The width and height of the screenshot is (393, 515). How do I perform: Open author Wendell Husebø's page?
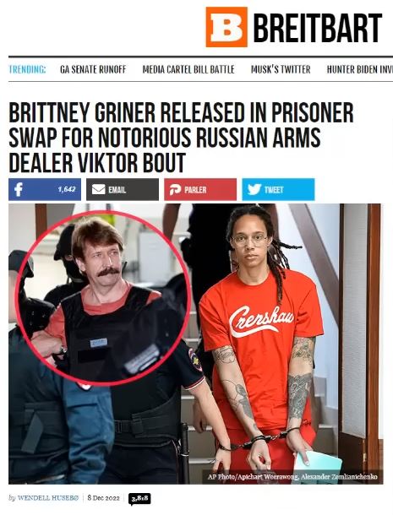click(x=48, y=498)
